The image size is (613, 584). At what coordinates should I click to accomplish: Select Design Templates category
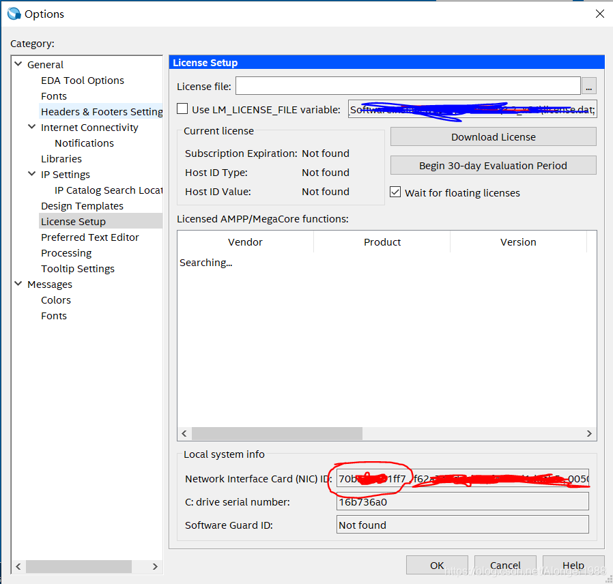82,206
